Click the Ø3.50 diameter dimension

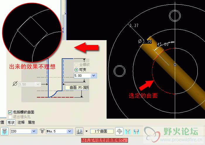point(145,41)
